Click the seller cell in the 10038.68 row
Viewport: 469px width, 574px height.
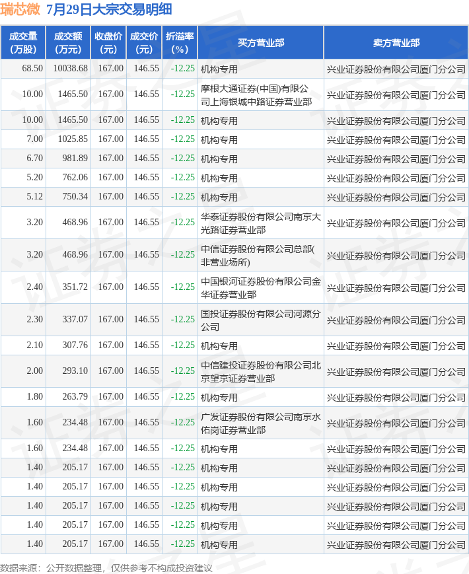click(x=396, y=69)
